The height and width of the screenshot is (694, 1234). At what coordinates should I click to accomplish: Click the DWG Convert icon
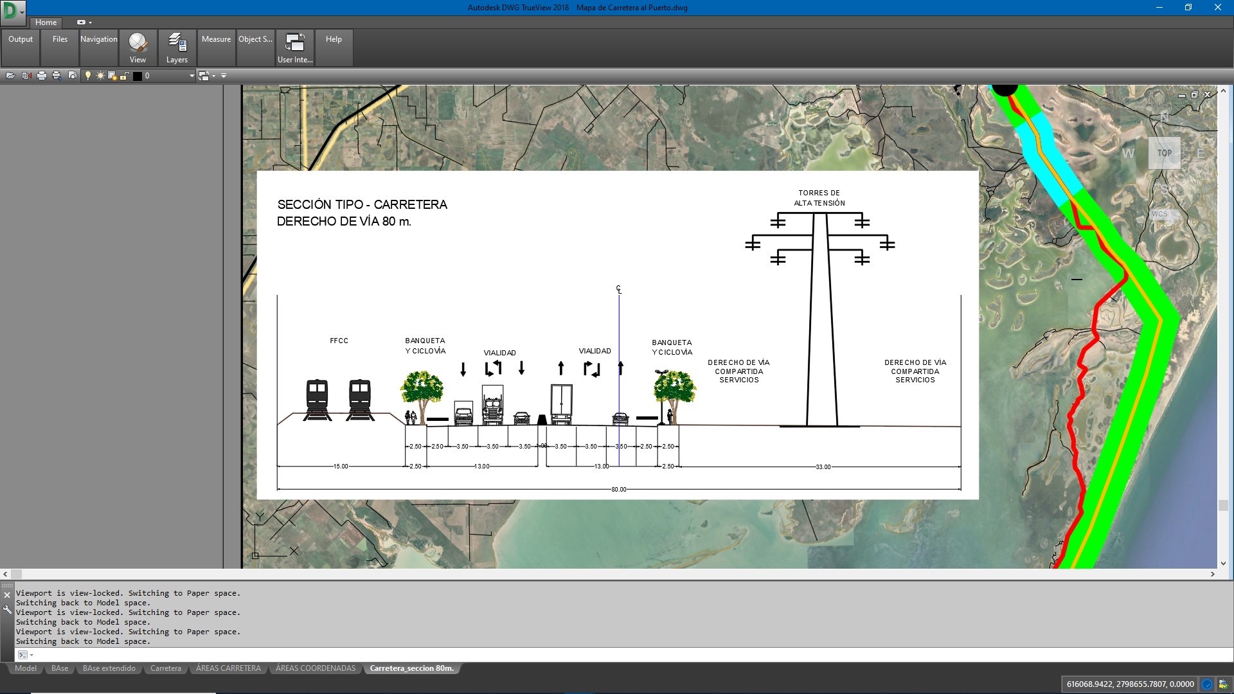tap(26, 76)
